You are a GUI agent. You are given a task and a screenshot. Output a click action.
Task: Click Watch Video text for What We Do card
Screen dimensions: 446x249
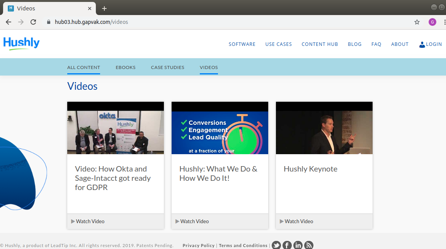194,222
